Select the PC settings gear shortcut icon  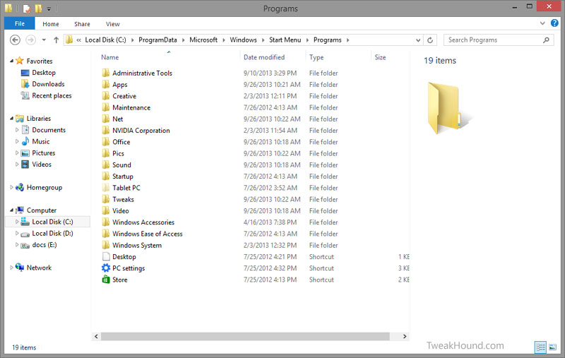[105, 268]
